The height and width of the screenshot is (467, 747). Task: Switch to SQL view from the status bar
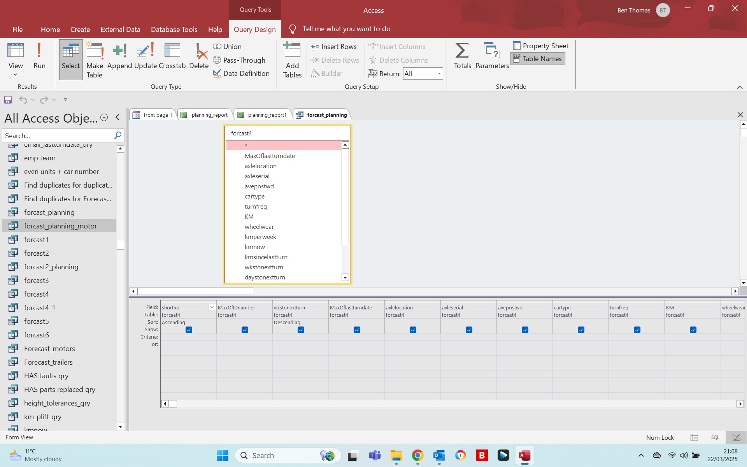(x=715, y=437)
